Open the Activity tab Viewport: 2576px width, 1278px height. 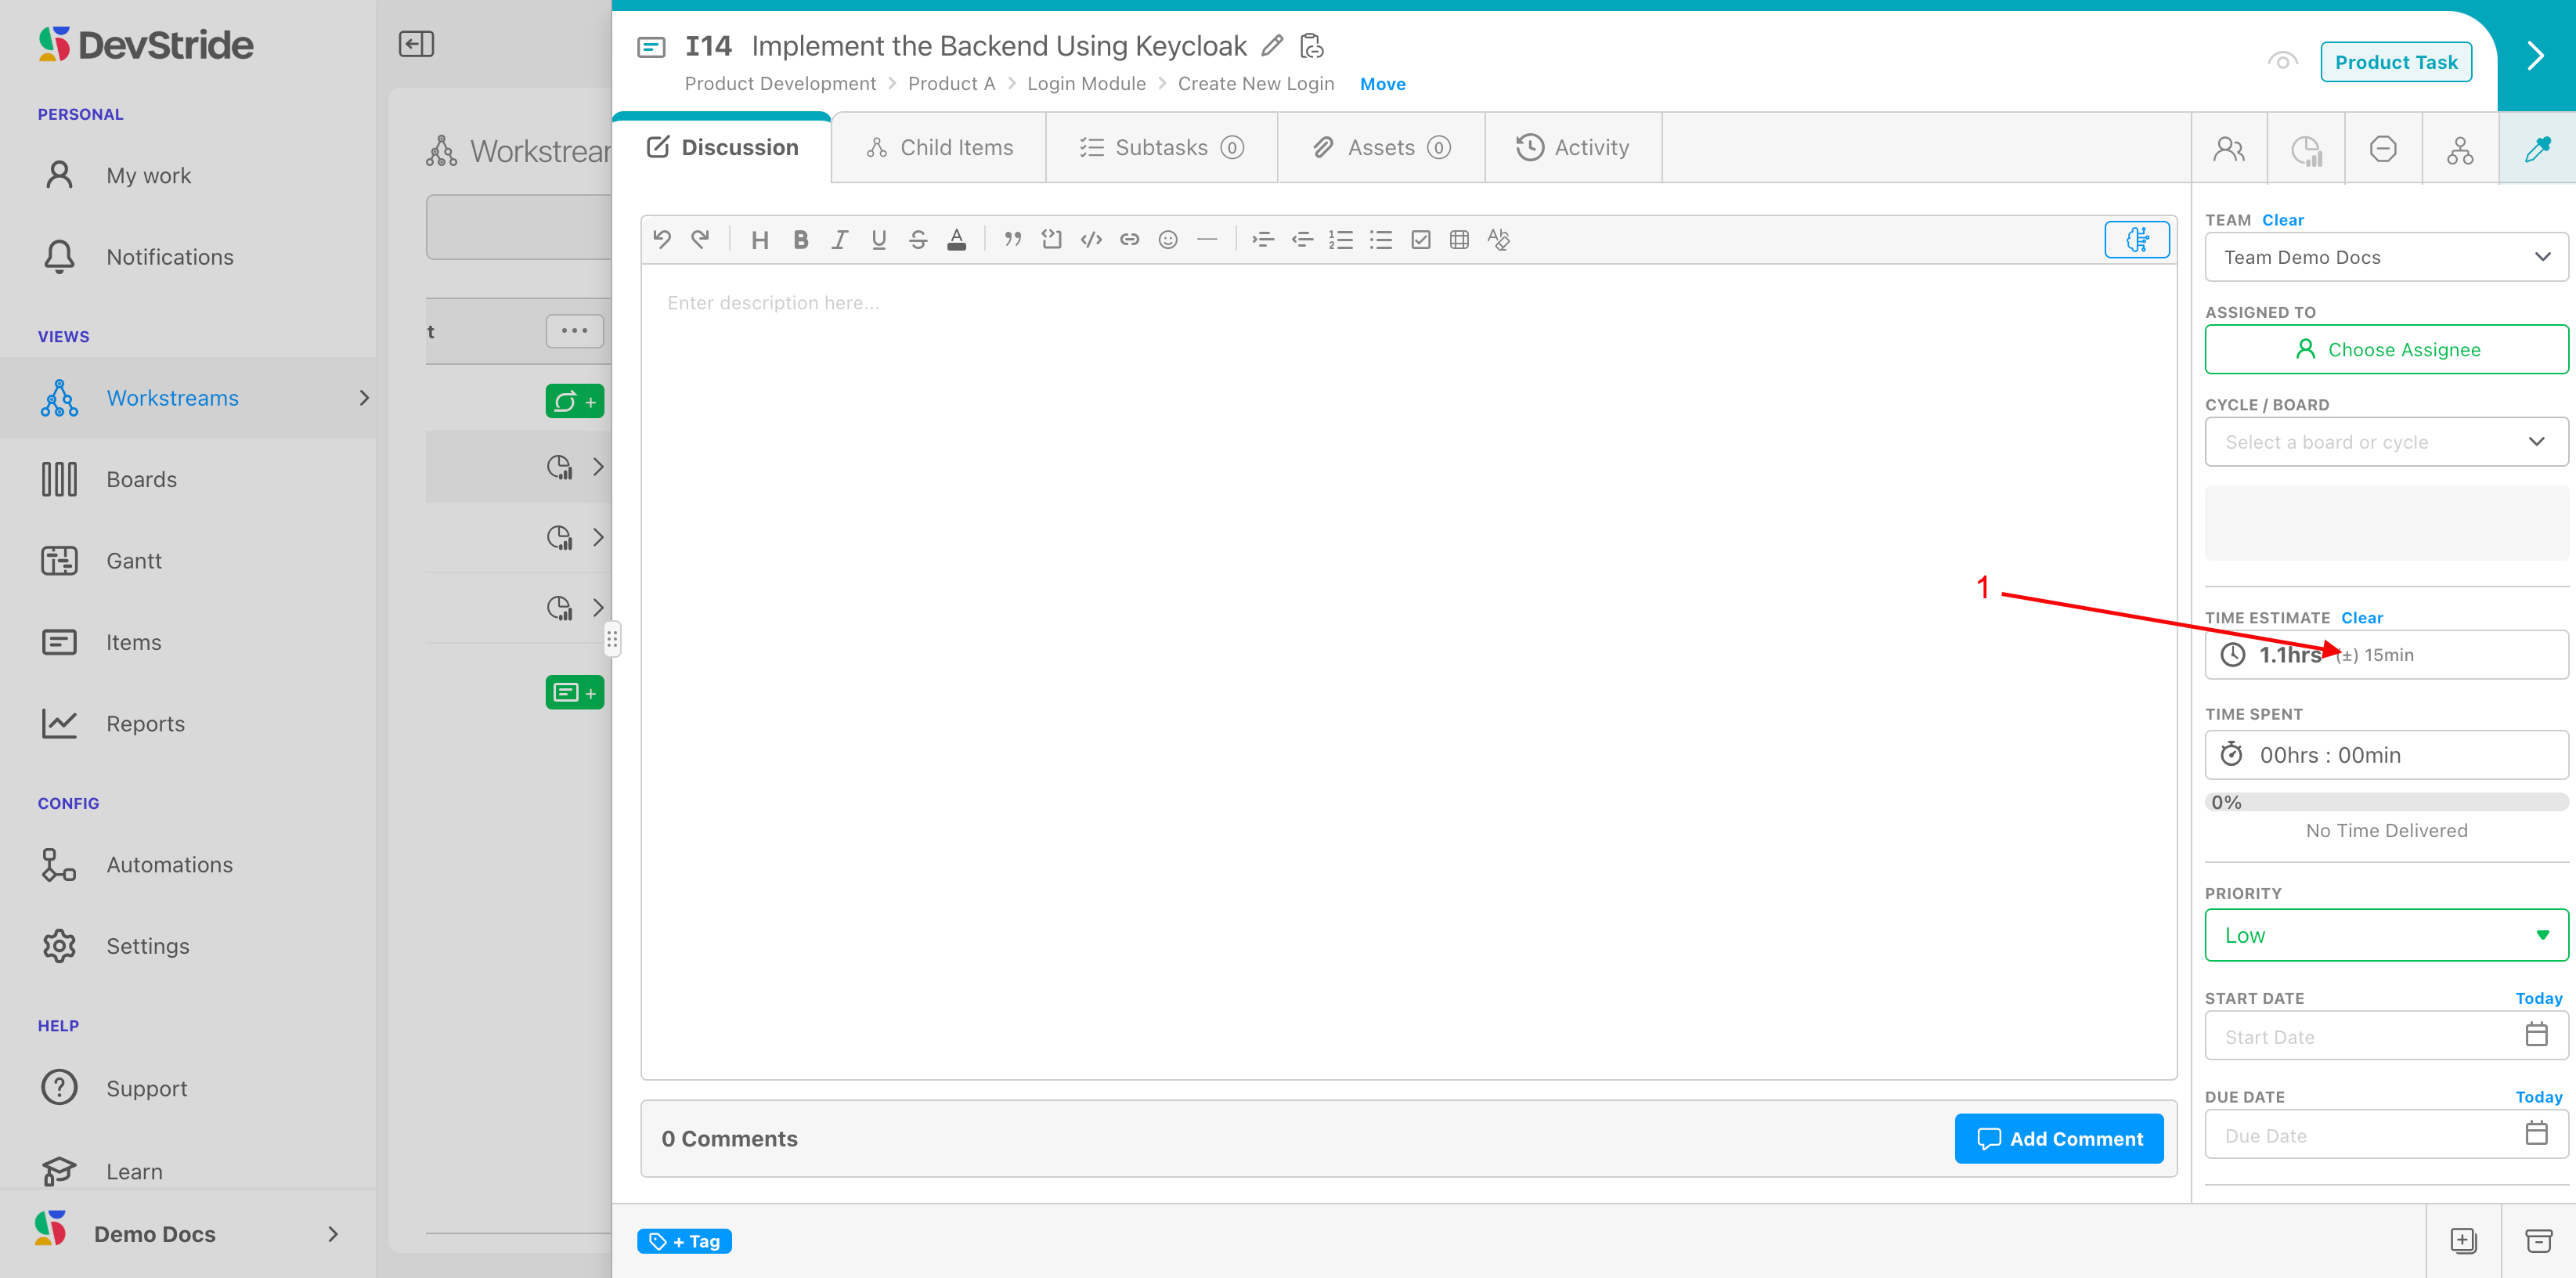click(1573, 148)
